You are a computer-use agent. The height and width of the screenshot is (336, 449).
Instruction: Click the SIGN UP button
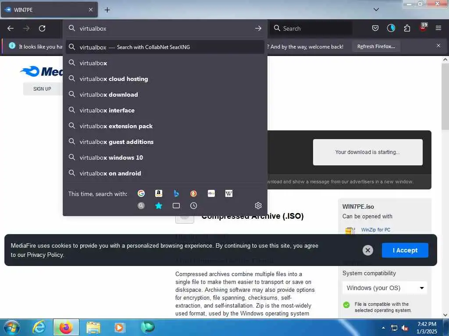pos(43,89)
